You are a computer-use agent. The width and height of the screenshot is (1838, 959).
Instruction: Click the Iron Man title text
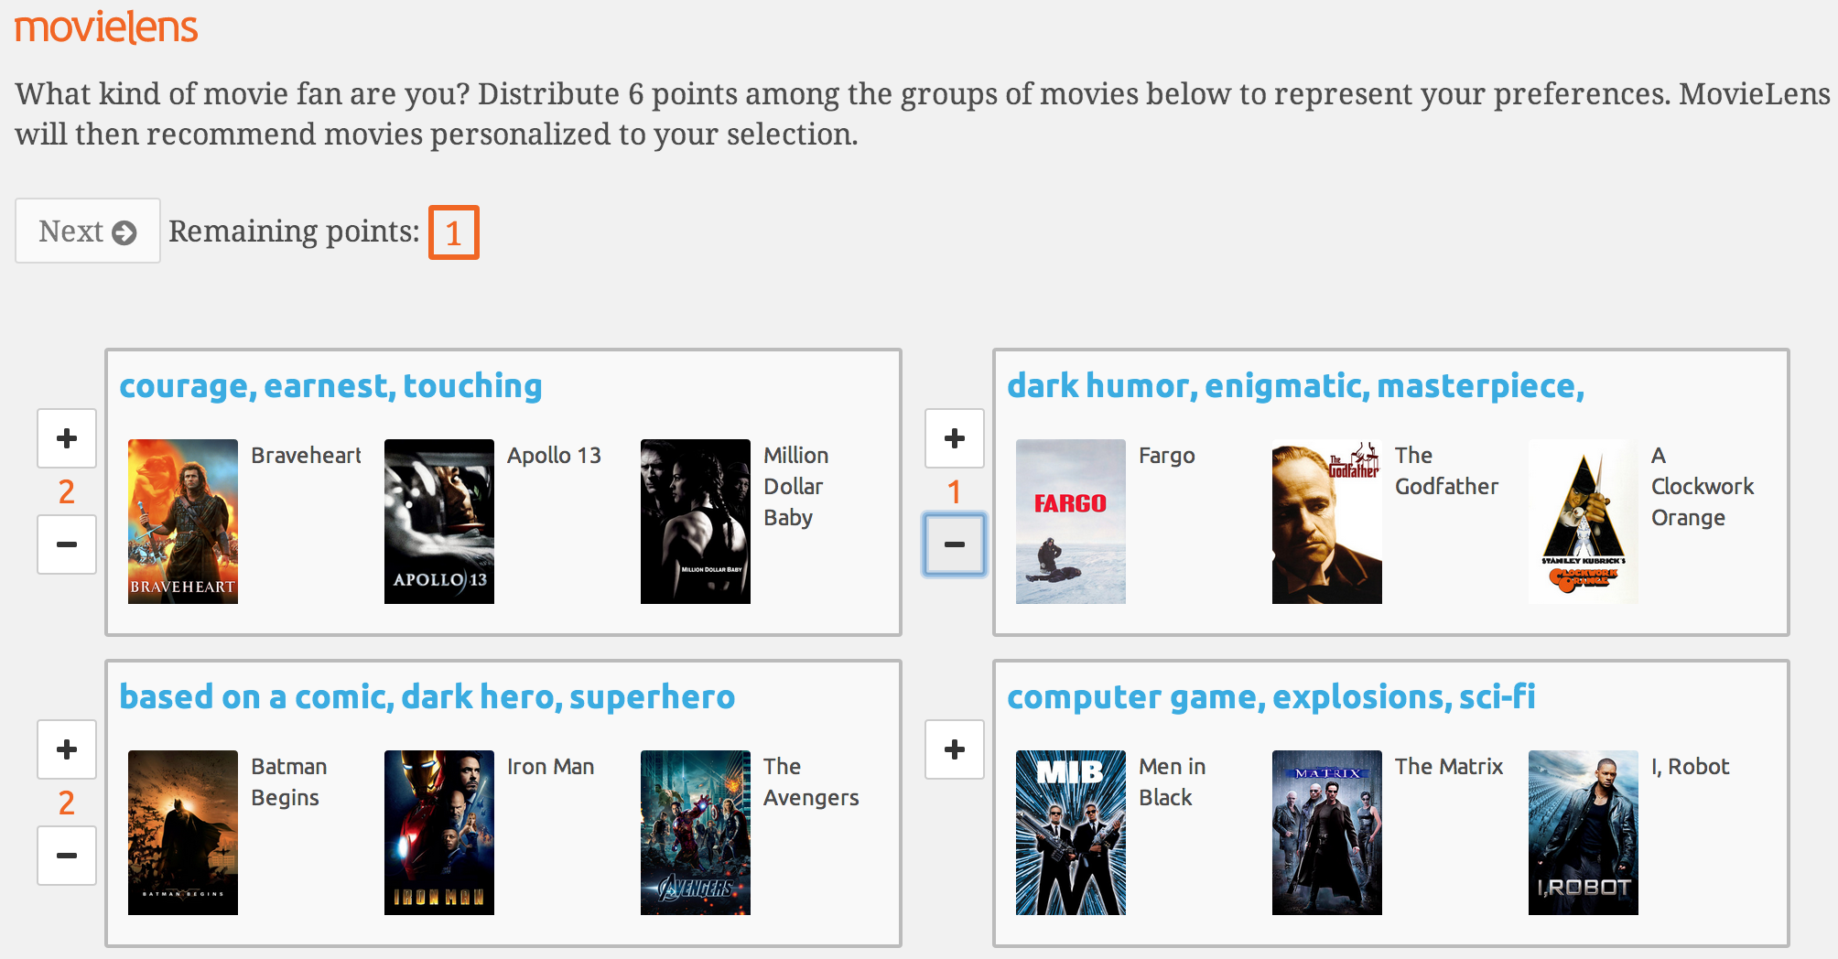(x=550, y=767)
